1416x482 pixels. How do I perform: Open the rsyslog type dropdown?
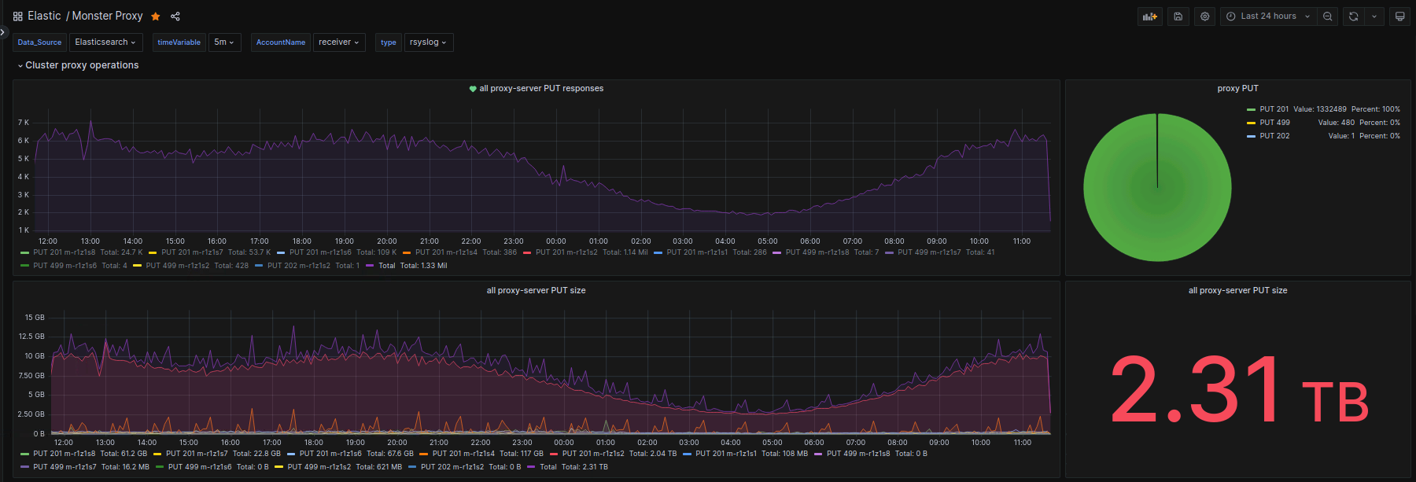pyautogui.click(x=428, y=42)
